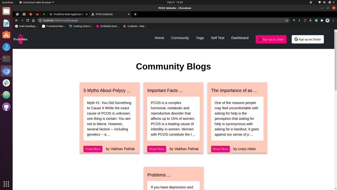Image resolution: width=337 pixels, height=190 pixels.
Task: Bookmark this page with the star icon
Action: pos(287,20)
